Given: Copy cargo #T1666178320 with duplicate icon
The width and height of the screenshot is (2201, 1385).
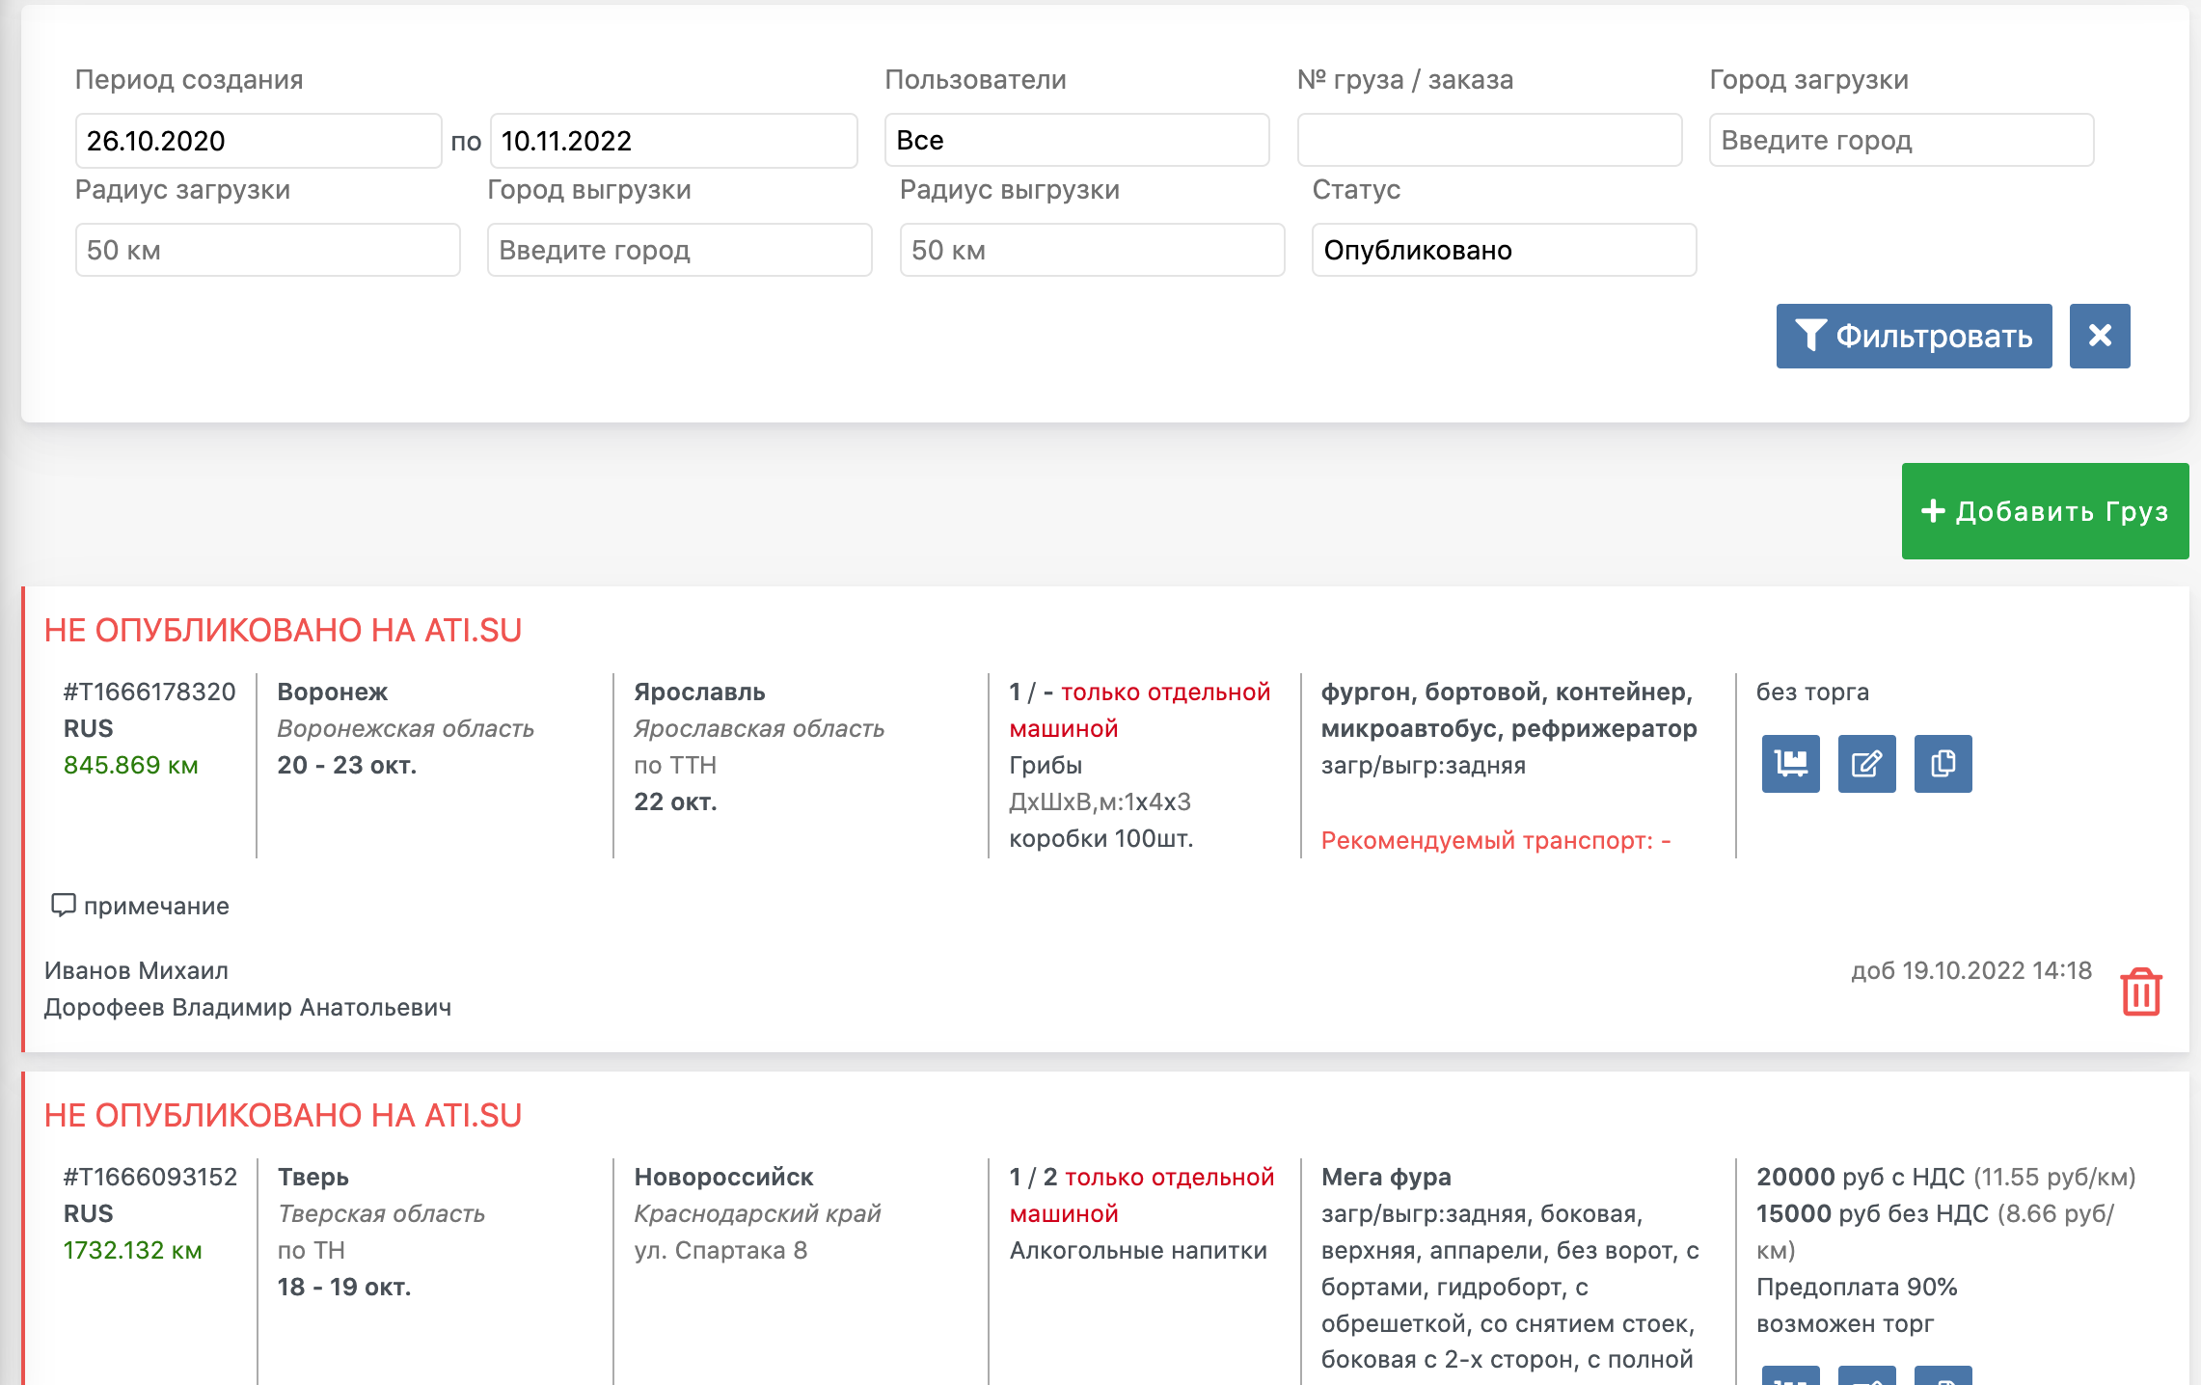Looking at the screenshot, I should pos(1943,764).
